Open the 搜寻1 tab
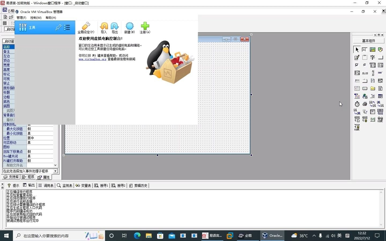 101,186
